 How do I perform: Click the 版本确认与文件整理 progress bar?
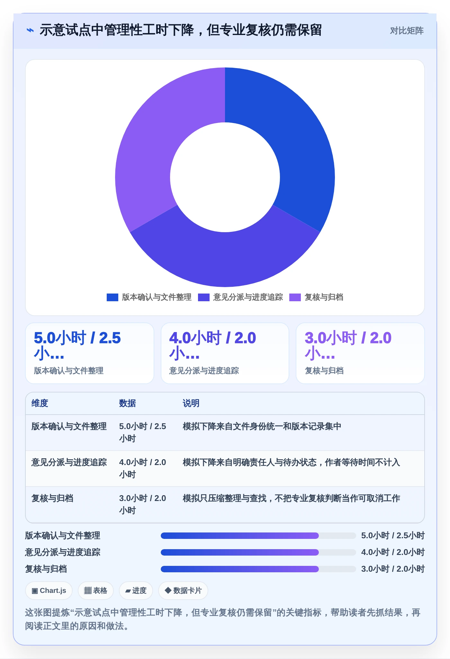click(258, 536)
